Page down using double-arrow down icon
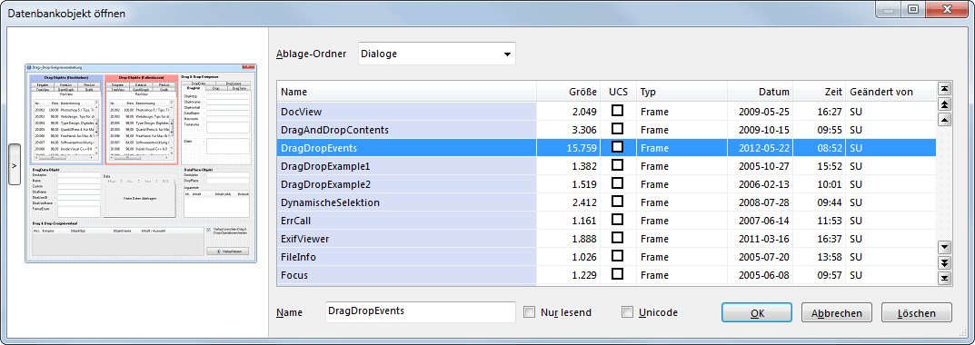 click(x=945, y=262)
